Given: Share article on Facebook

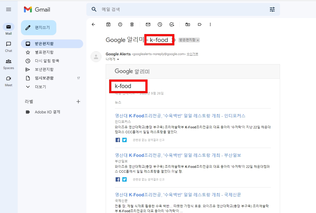Looking at the screenshot, I should (117, 140).
